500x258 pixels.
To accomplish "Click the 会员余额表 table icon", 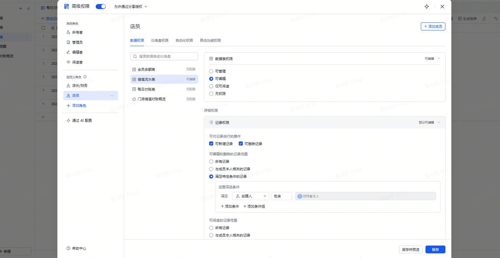I will pyautogui.click(x=134, y=69).
